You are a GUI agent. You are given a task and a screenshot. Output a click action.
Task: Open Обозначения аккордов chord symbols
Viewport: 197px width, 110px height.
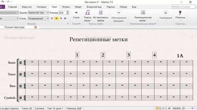point(119,16)
